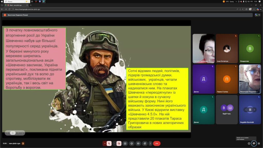Click the orange icon beside meeting code
Screen dimensions: 263x148
23,143
